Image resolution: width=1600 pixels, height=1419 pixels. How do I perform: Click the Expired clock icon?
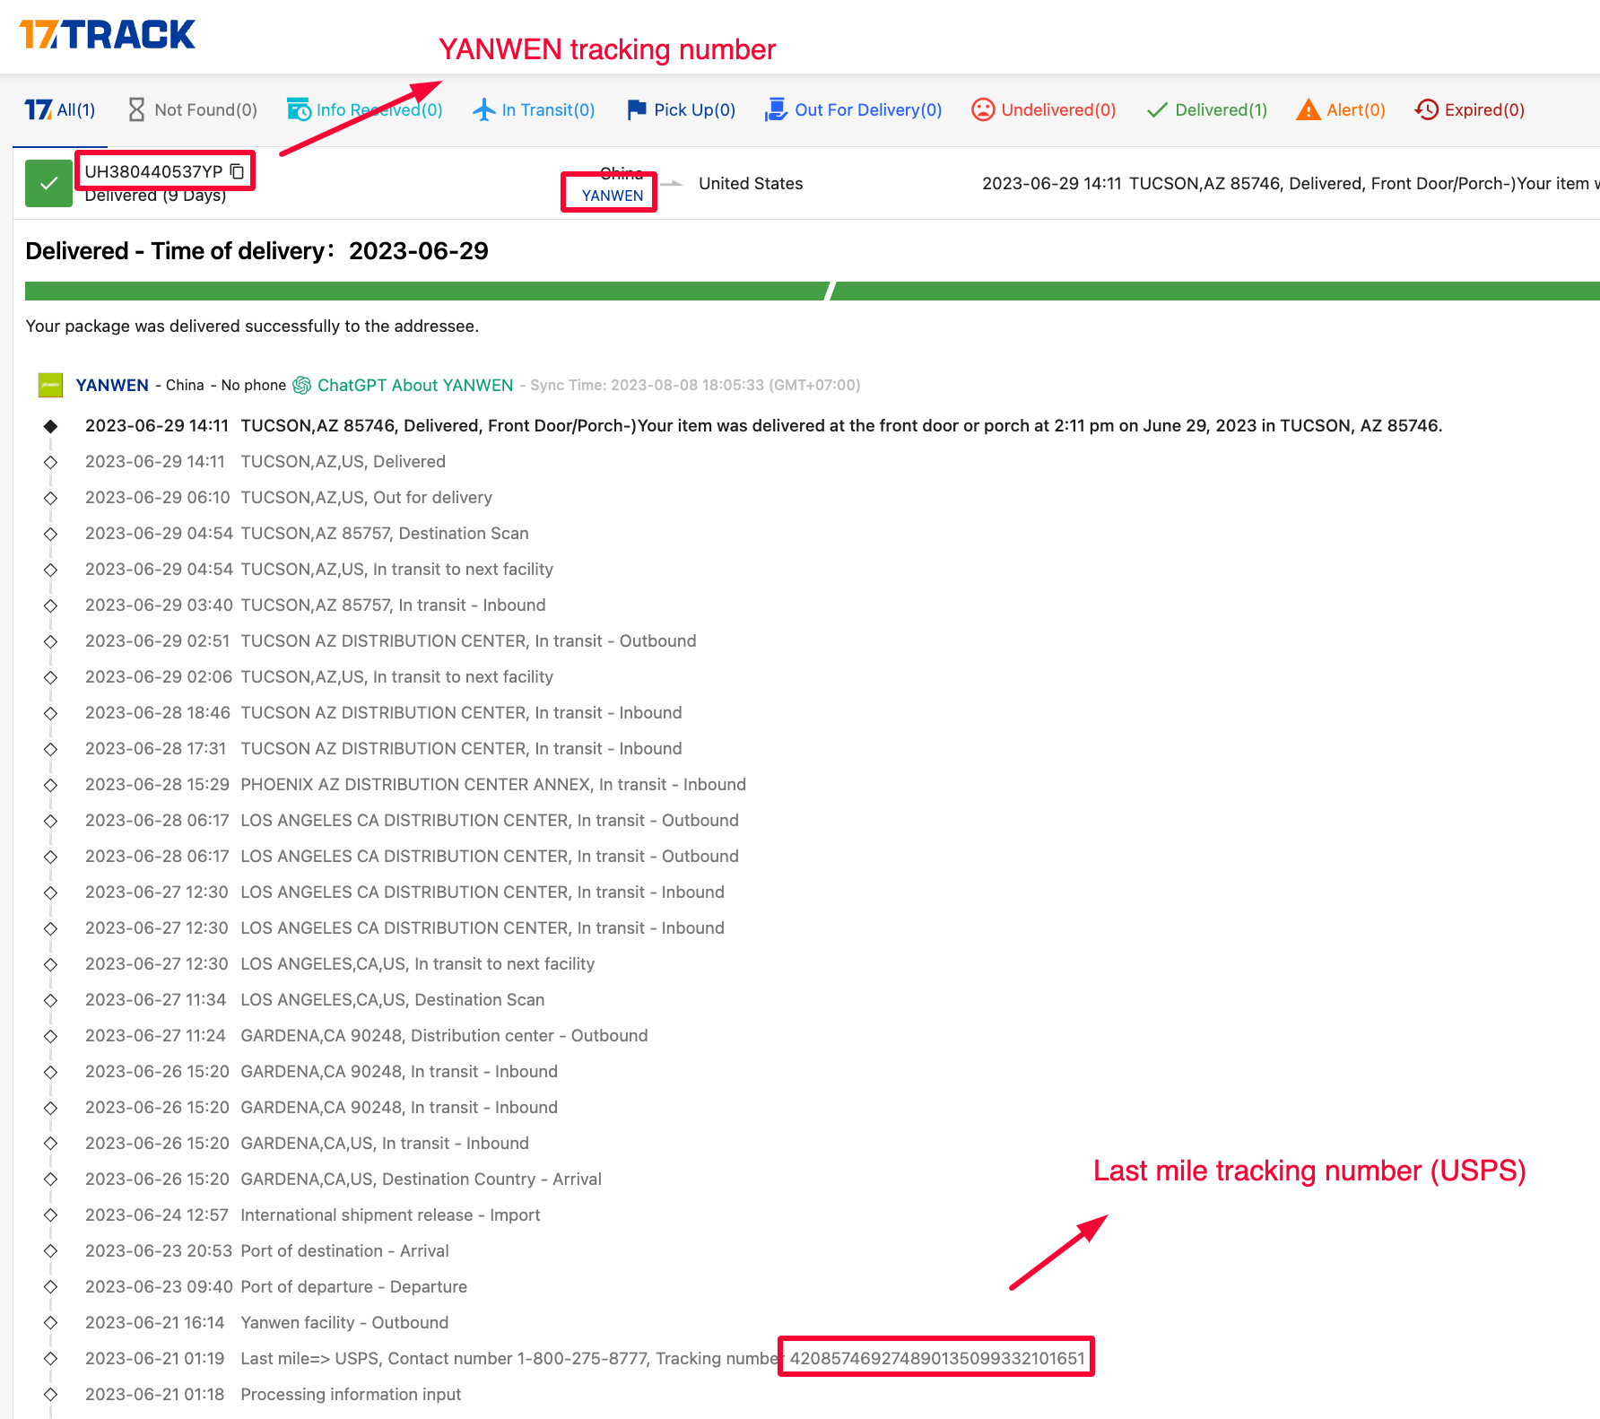1426,109
